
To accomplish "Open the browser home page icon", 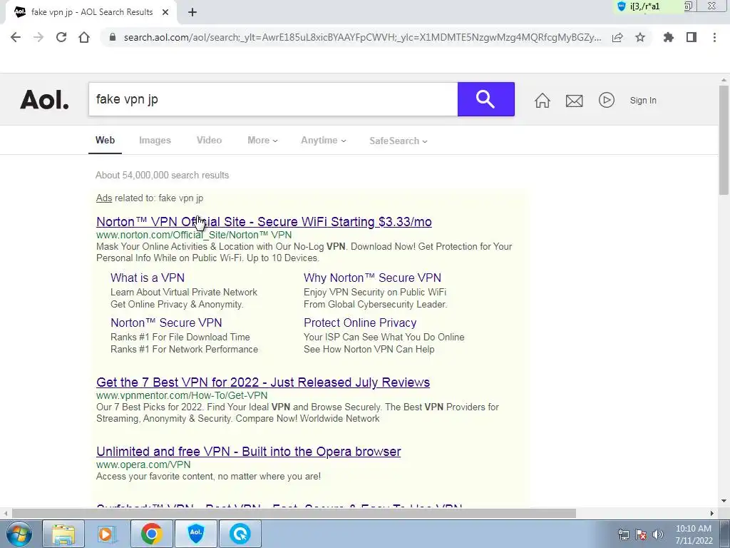I will coord(84,37).
